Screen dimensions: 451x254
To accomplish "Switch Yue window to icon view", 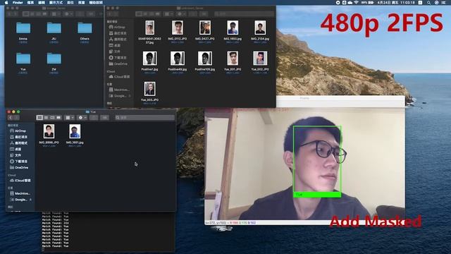I will coord(39,118).
